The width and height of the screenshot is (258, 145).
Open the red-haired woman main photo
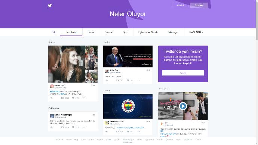pyautogui.click(x=67, y=64)
